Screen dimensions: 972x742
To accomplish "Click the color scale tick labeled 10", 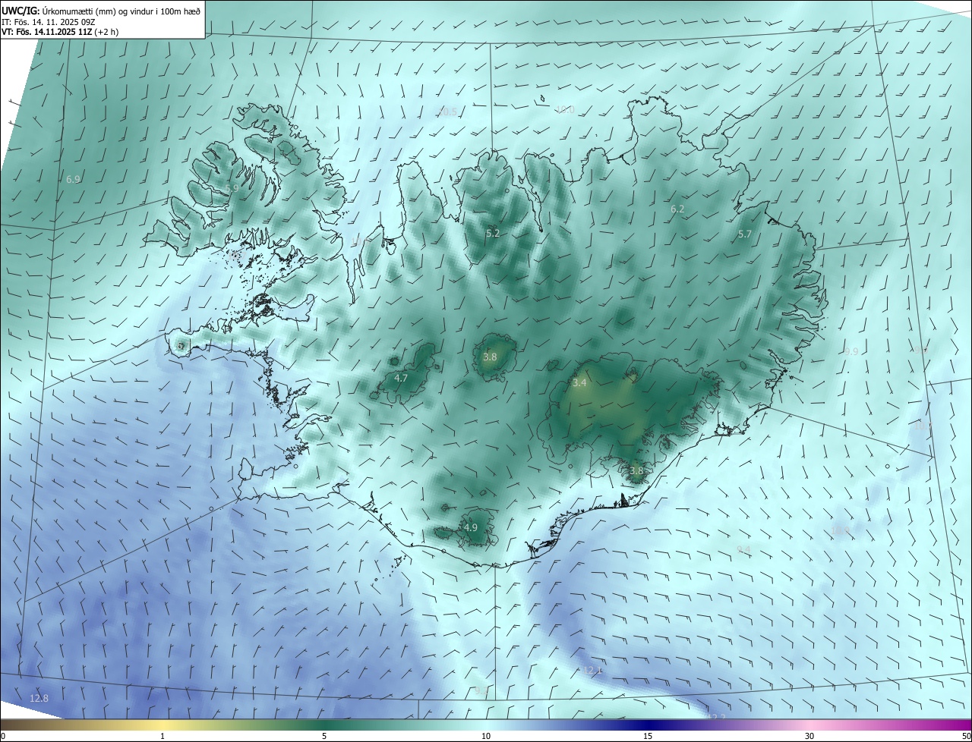I will (x=486, y=736).
